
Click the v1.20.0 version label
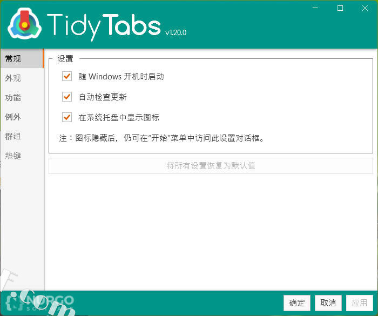click(175, 33)
